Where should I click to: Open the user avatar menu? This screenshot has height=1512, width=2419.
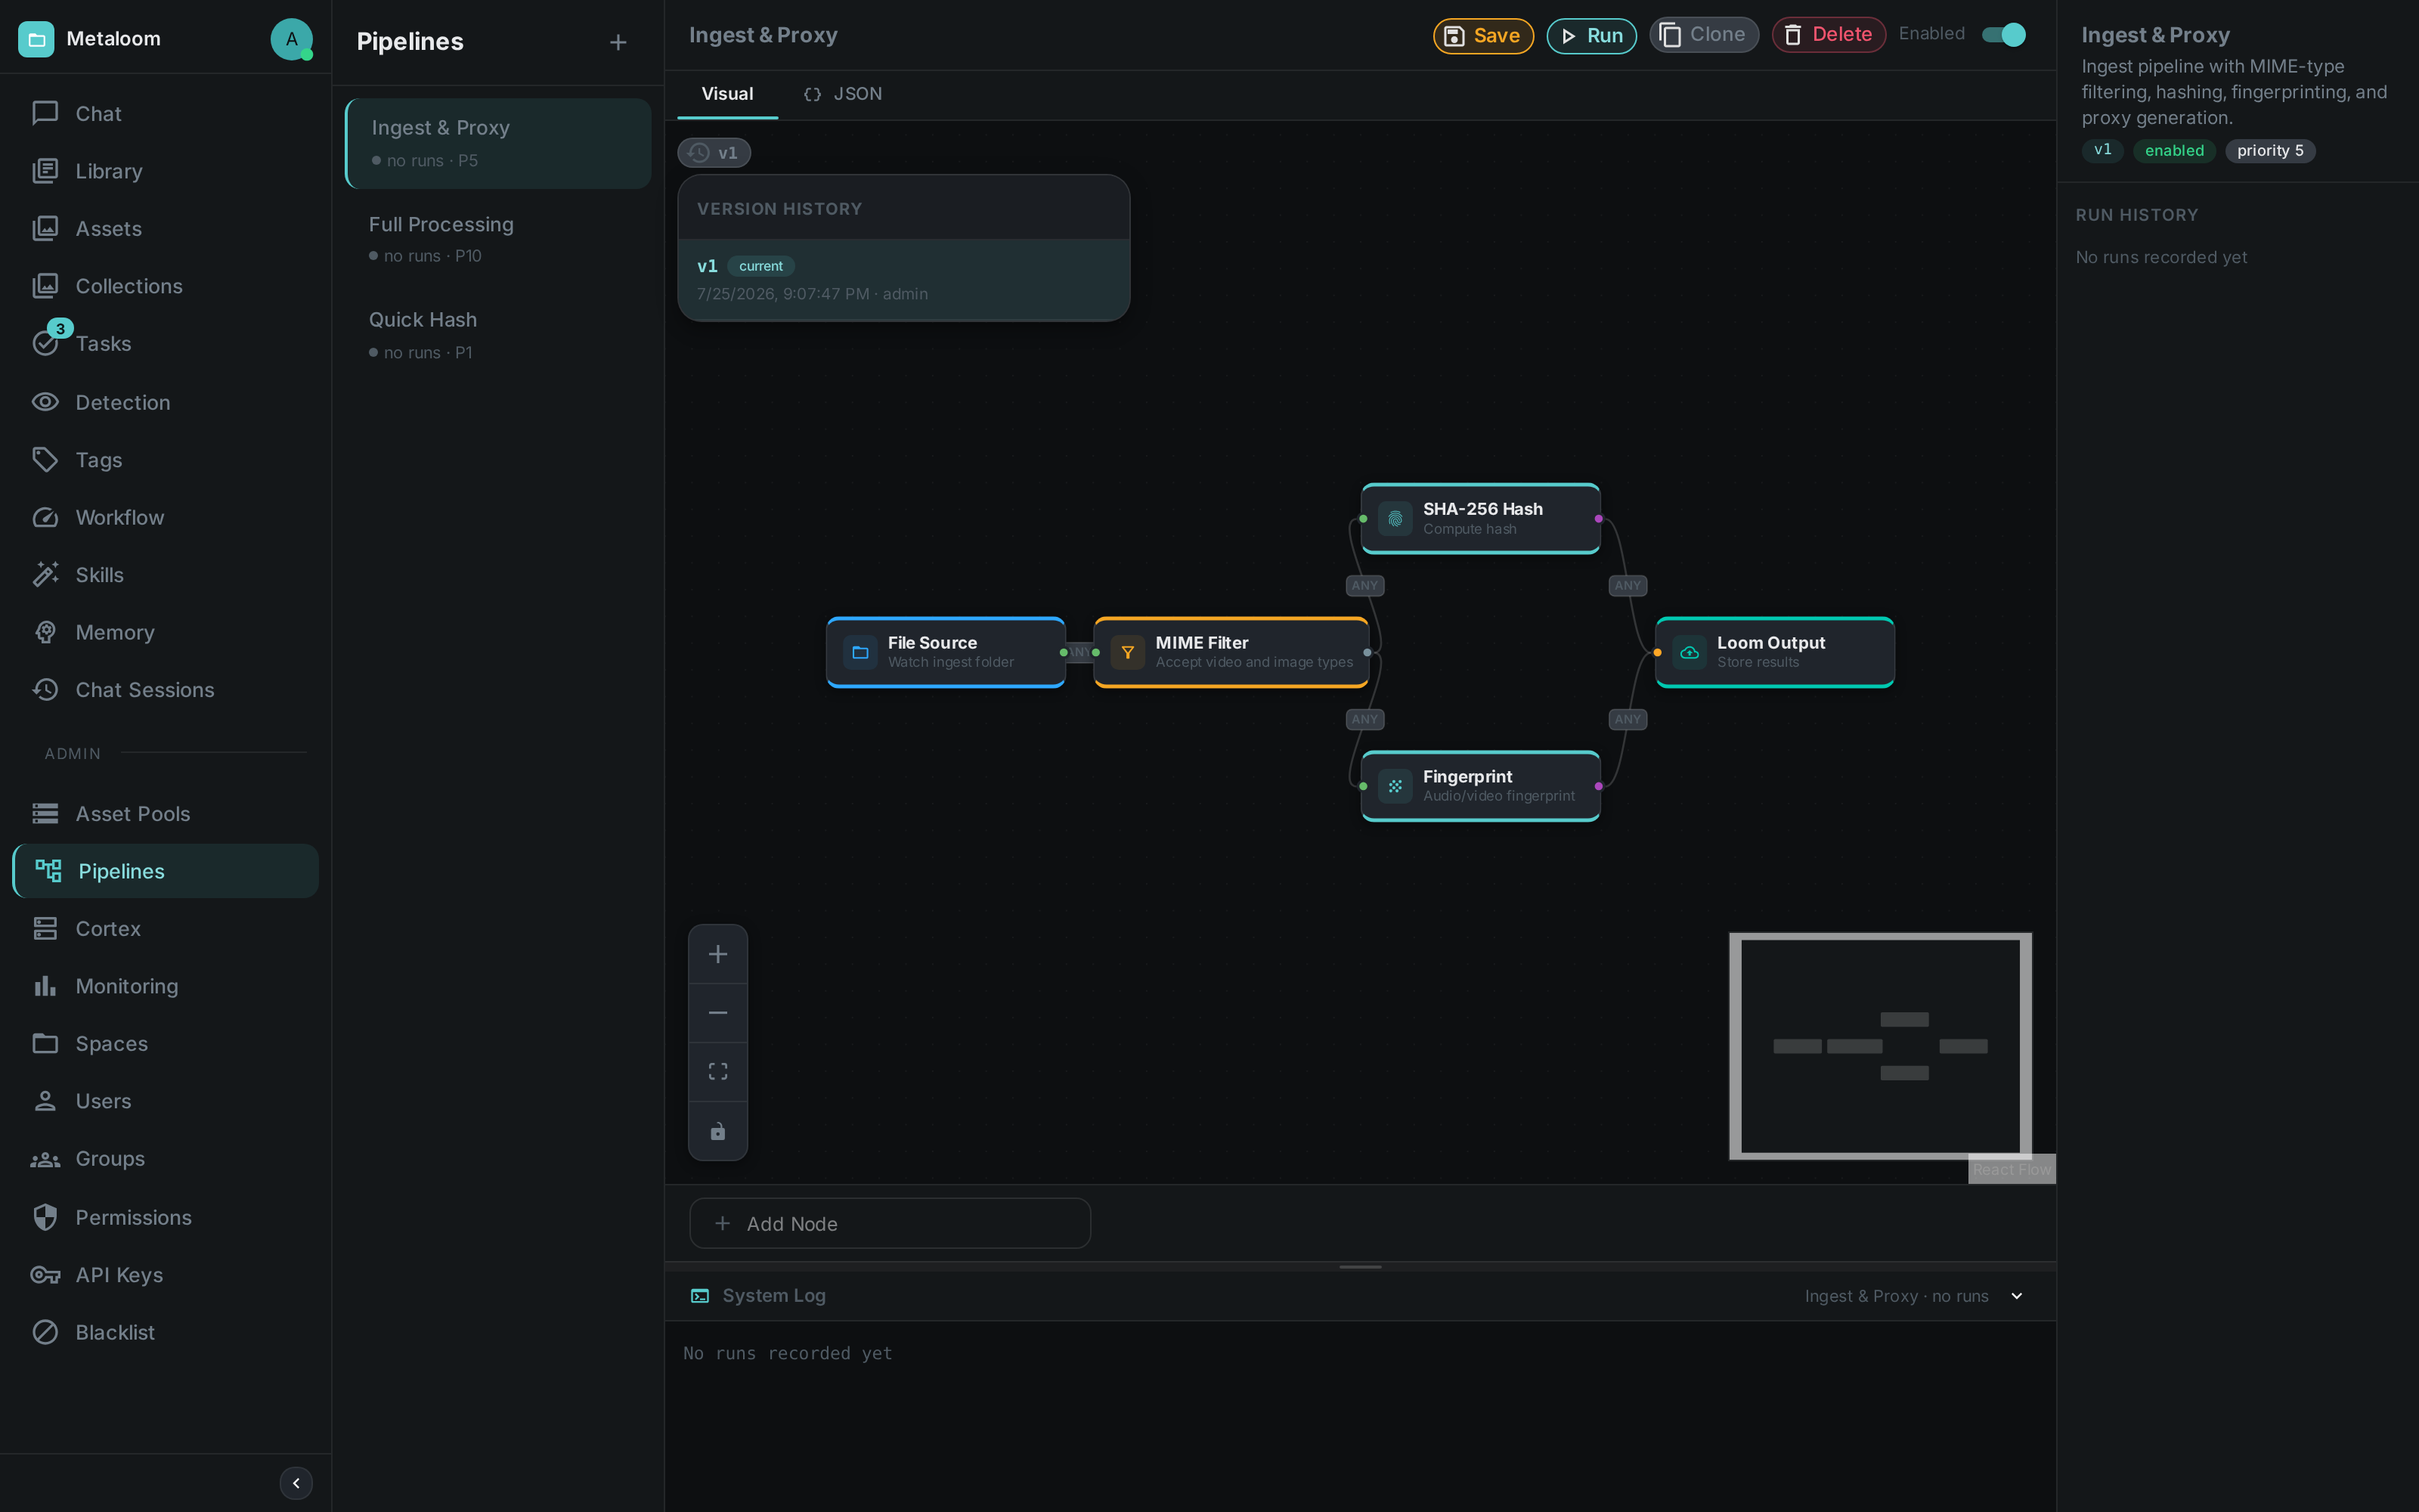[291, 39]
